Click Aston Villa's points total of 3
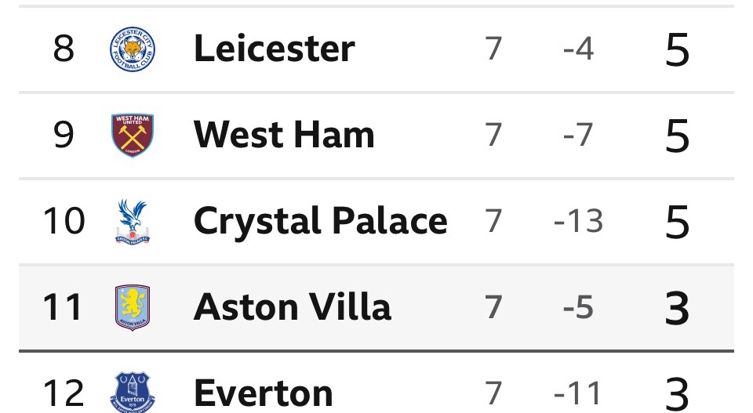 (x=676, y=307)
